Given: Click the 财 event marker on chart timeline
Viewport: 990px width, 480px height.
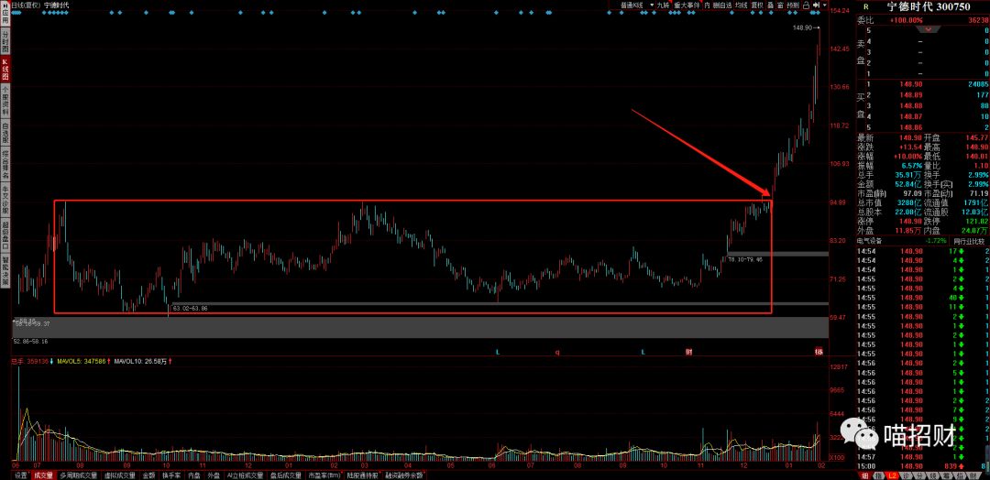Looking at the screenshot, I should (x=689, y=352).
